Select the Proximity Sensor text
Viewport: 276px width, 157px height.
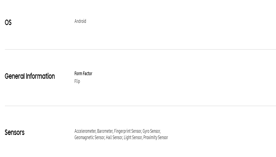[156, 137]
